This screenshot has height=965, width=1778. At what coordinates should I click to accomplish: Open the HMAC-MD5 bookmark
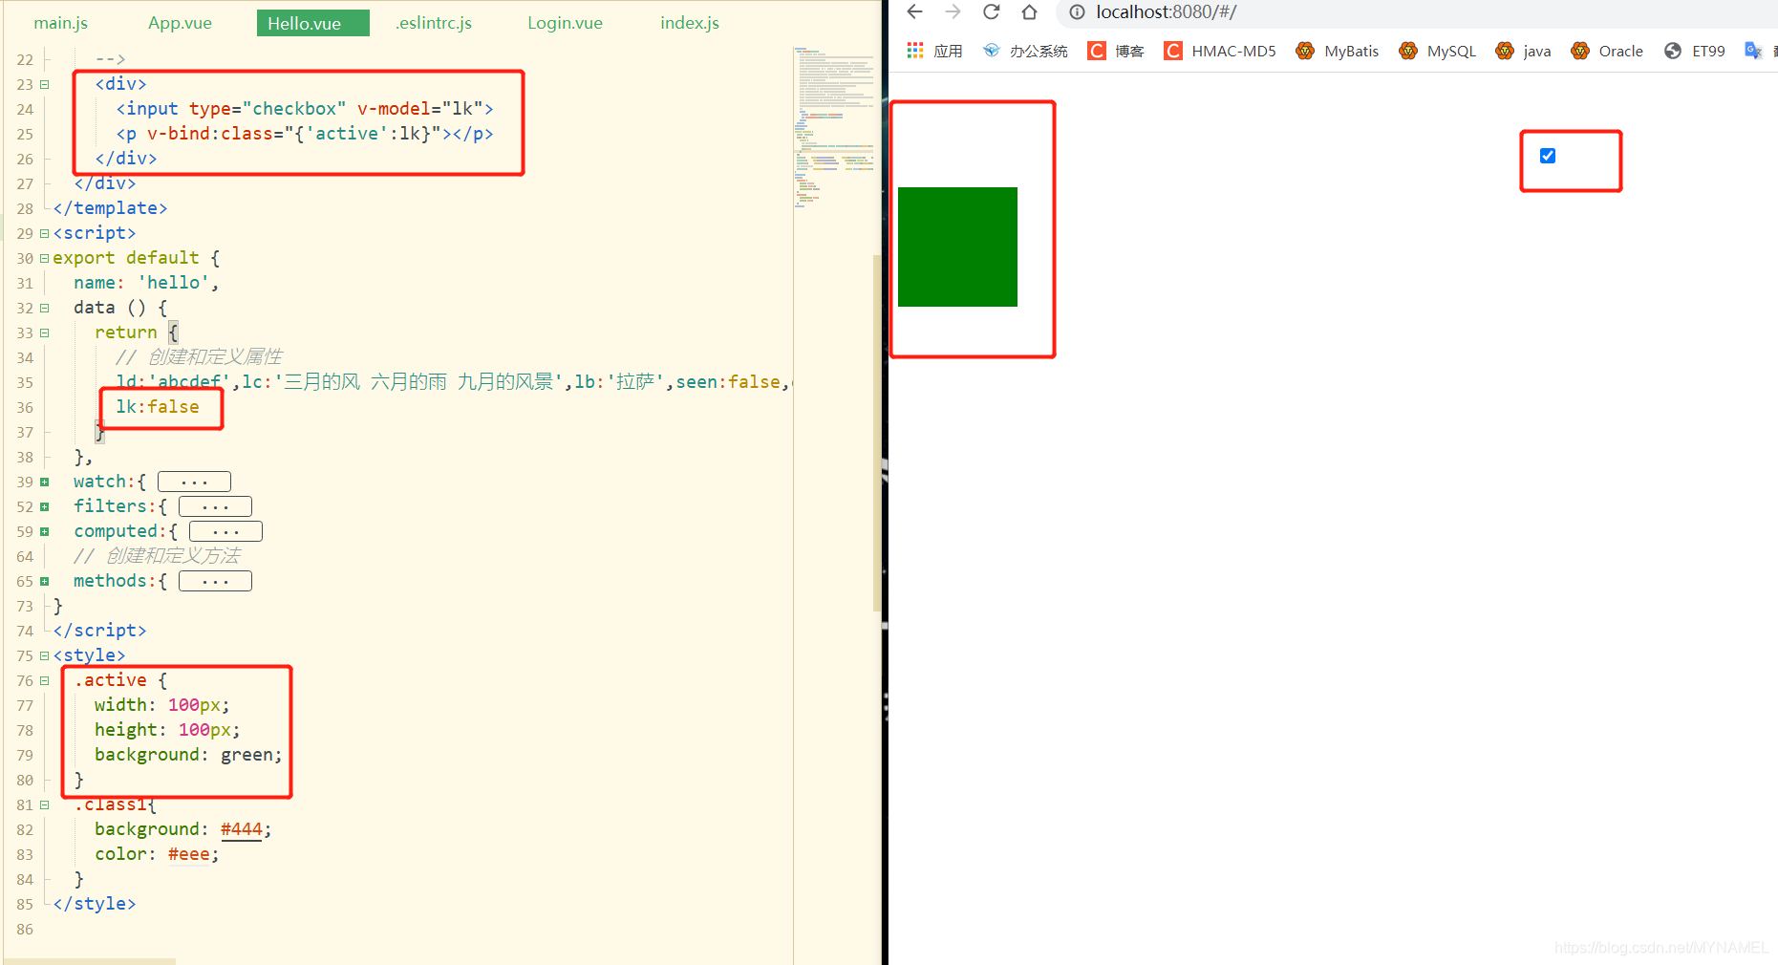tap(1220, 51)
